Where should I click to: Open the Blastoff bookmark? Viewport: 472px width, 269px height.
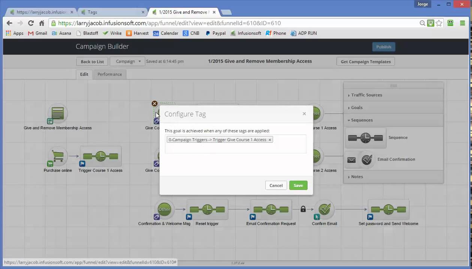[87, 33]
